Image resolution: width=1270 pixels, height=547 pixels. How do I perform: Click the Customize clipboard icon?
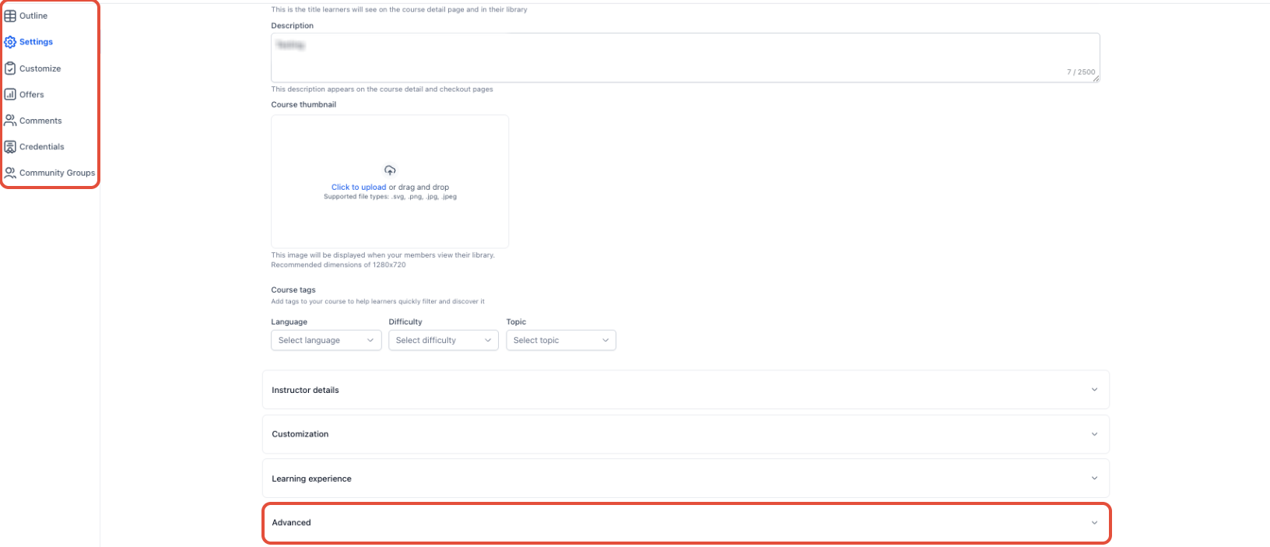[x=10, y=68]
